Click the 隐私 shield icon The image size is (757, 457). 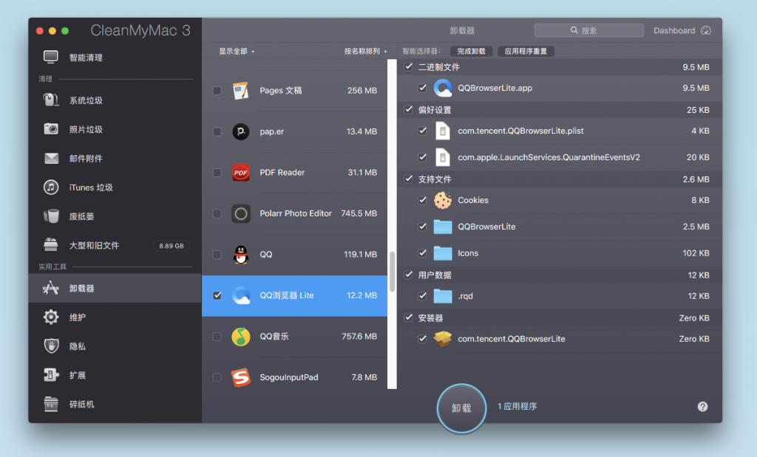tap(51, 346)
